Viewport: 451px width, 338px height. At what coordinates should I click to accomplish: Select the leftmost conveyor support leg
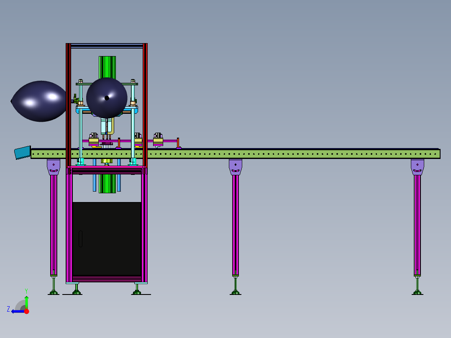click(54, 225)
